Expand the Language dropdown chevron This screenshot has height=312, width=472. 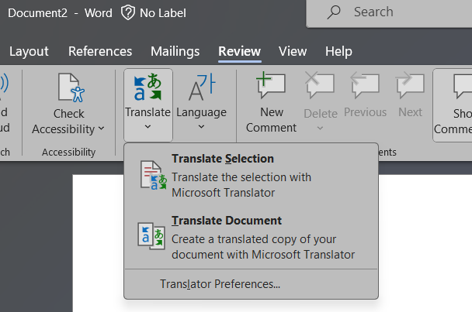(201, 127)
